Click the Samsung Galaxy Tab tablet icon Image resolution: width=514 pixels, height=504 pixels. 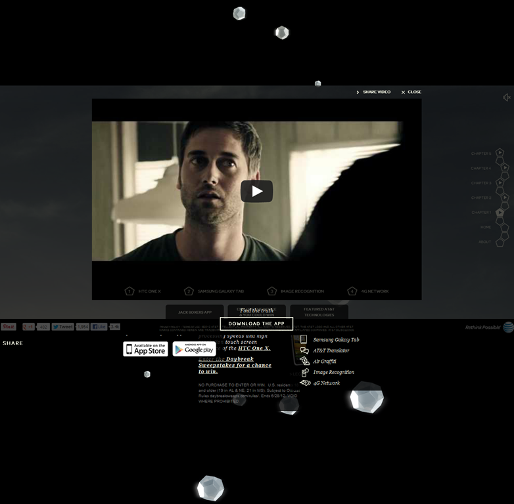[304, 339]
